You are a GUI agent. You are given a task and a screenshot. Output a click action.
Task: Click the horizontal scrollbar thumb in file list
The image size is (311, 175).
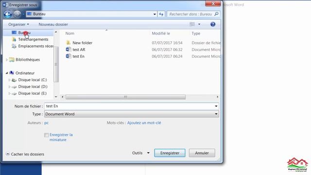click(125, 97)
